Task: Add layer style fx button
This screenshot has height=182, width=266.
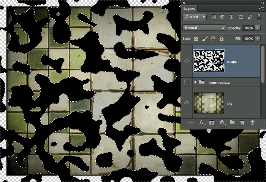Action: (202, 123)
